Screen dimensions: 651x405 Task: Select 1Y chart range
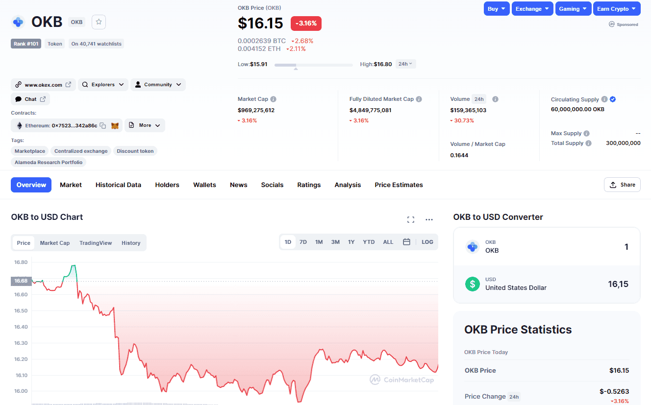[351, 242]
